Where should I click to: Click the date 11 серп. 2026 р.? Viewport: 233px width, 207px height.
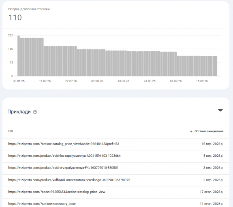[x=212, y=204]
